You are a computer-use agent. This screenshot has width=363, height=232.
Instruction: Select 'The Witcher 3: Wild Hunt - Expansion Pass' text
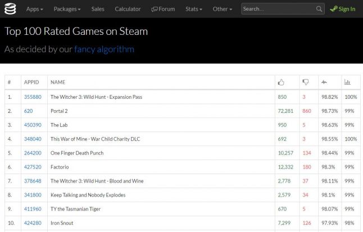pos(96,97)
